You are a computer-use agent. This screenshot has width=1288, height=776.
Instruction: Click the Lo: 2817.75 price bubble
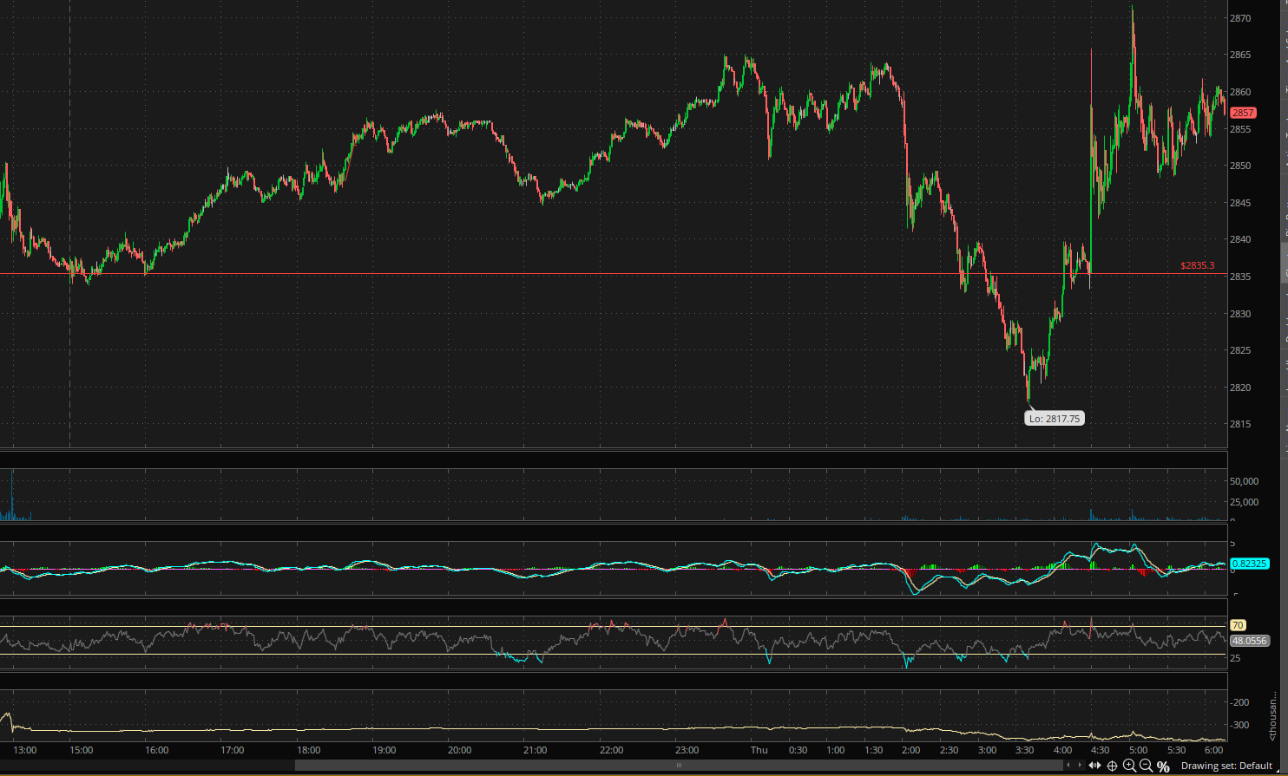(x=1055, y=418)
